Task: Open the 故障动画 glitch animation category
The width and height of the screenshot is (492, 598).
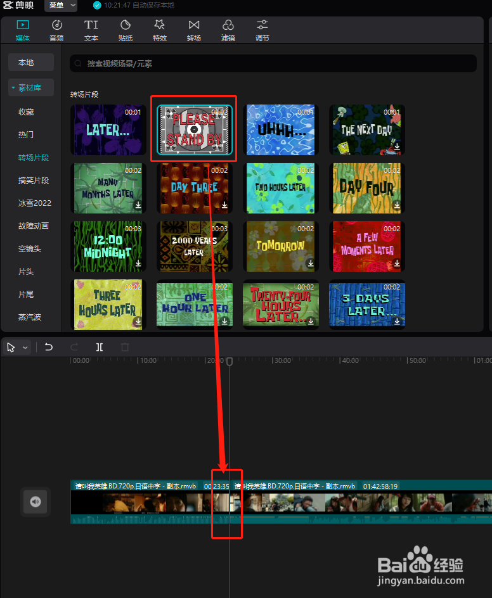Action: point(34,226)
